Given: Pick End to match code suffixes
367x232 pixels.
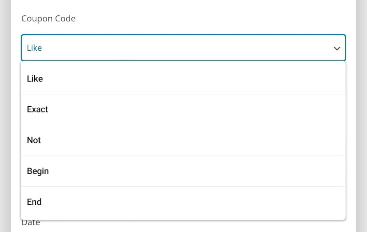Looking at the screenshot, I should click(34, 202).
